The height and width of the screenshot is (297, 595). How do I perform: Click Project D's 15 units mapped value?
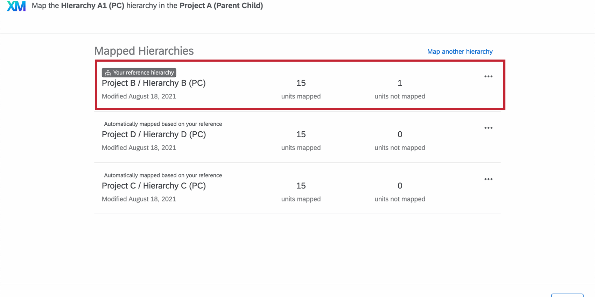point(301,134)
